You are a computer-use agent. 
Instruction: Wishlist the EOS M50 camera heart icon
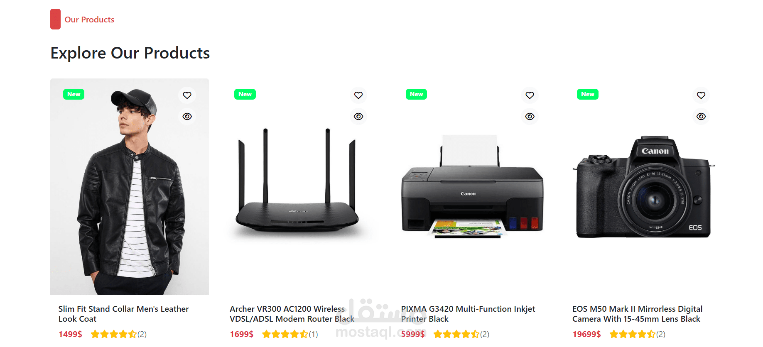701,95
